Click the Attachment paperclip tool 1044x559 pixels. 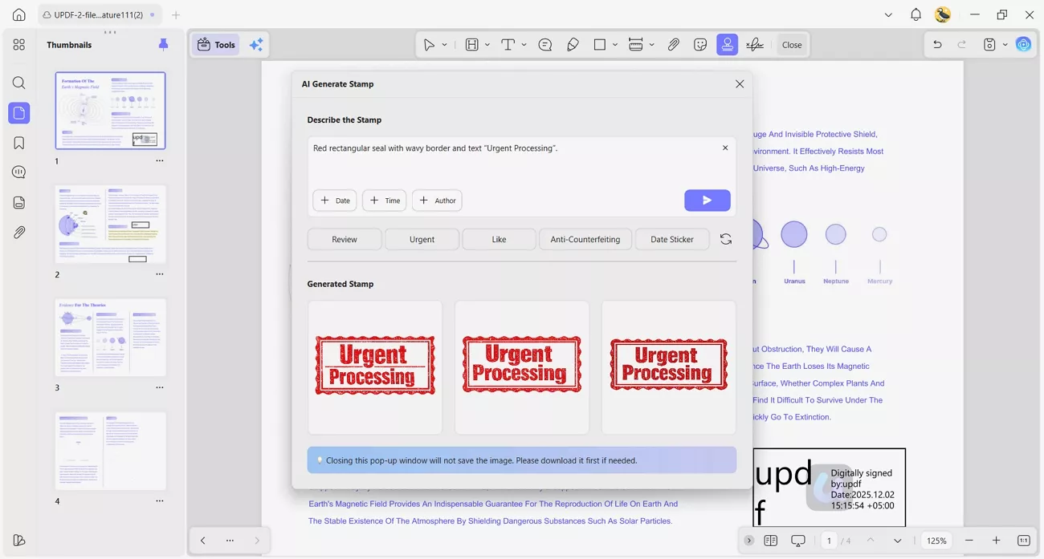(674, 44)
